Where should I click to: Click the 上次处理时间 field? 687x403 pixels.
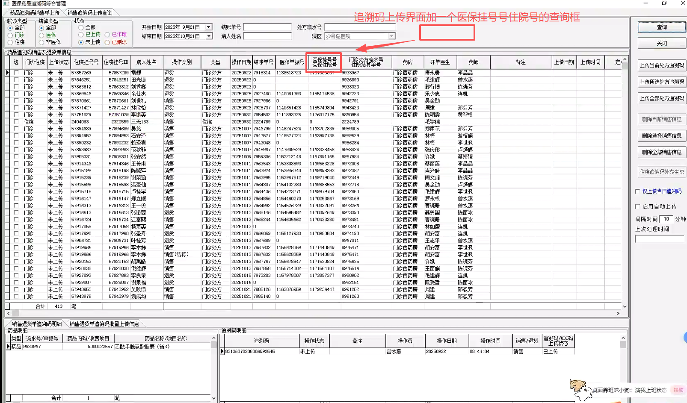(659, 239)
